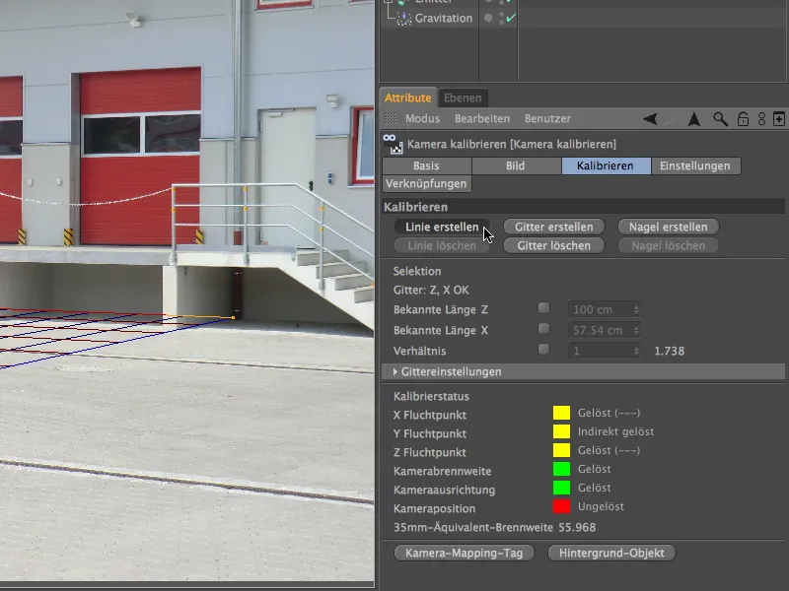Screen dimensions: 789x591
Task: Click Y Fluchtpunkt yellow status swatch
Action: tap(561, 431)
